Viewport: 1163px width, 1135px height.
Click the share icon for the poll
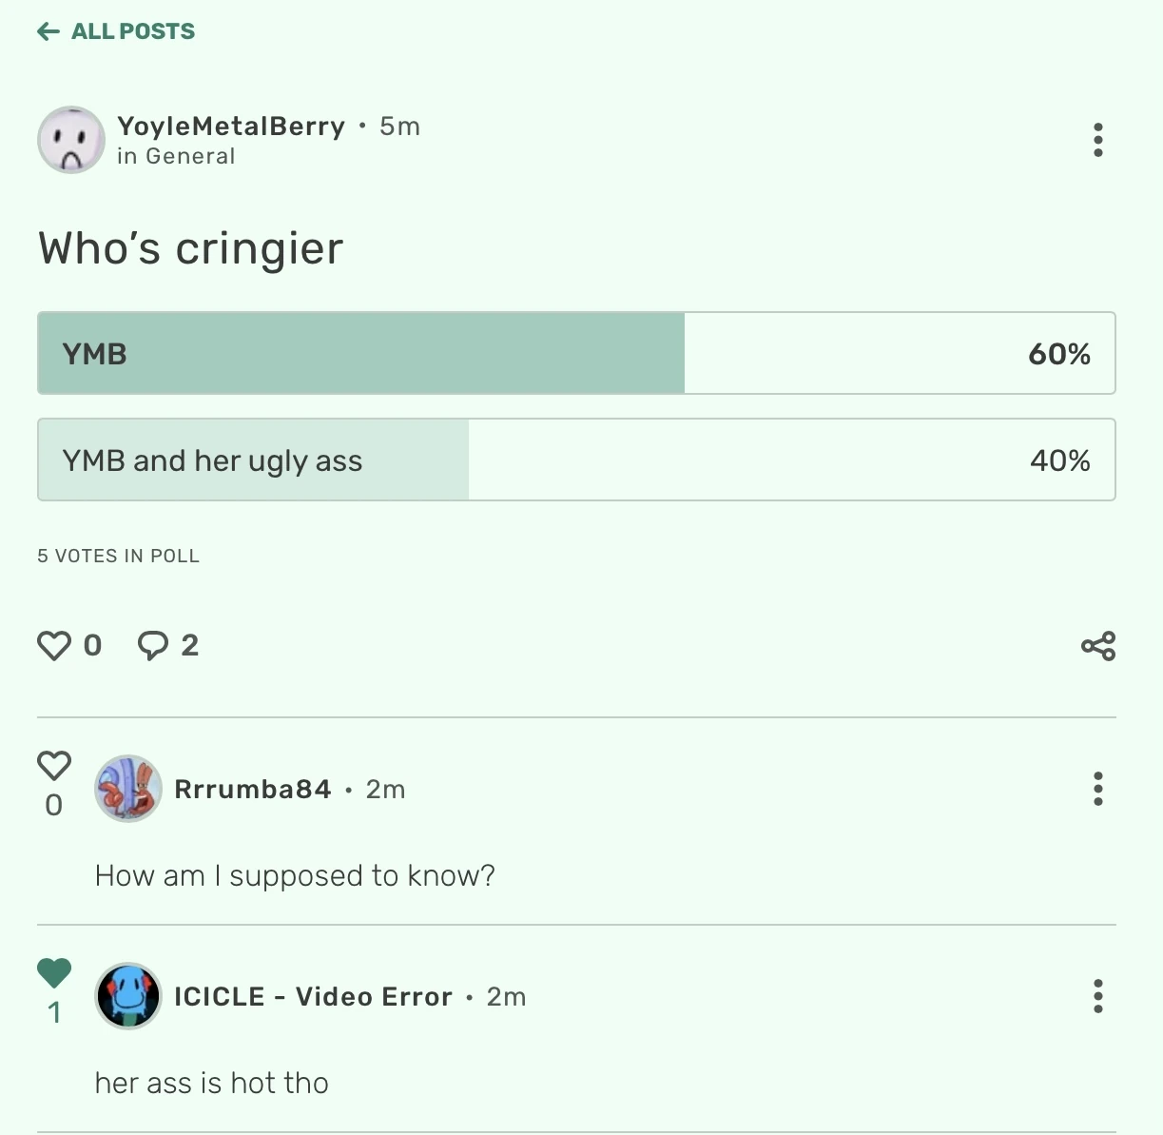pos(1097,646)
